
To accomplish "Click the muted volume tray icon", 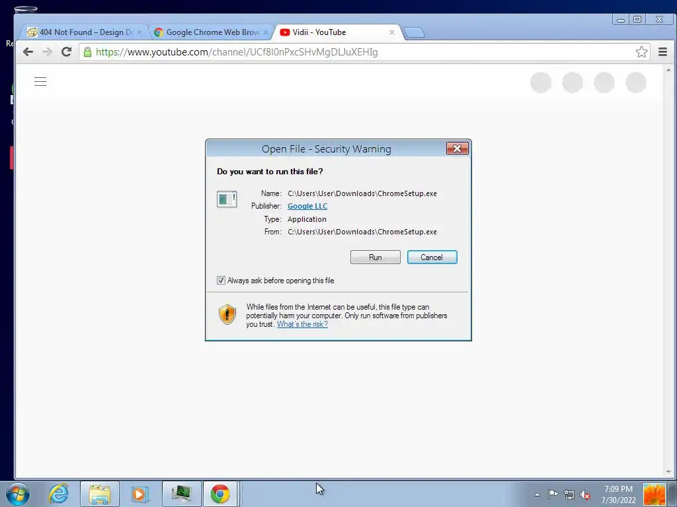I will coord(585,494).
